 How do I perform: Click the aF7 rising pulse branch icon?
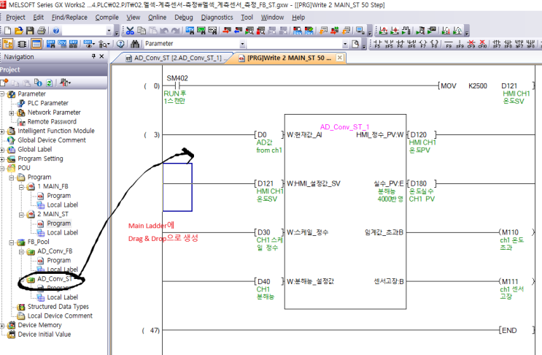pyautogui.click(x=519, y=44)
